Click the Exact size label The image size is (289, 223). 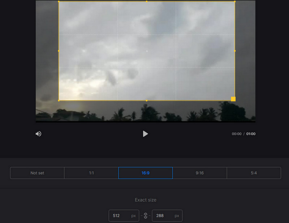point(146,200)
